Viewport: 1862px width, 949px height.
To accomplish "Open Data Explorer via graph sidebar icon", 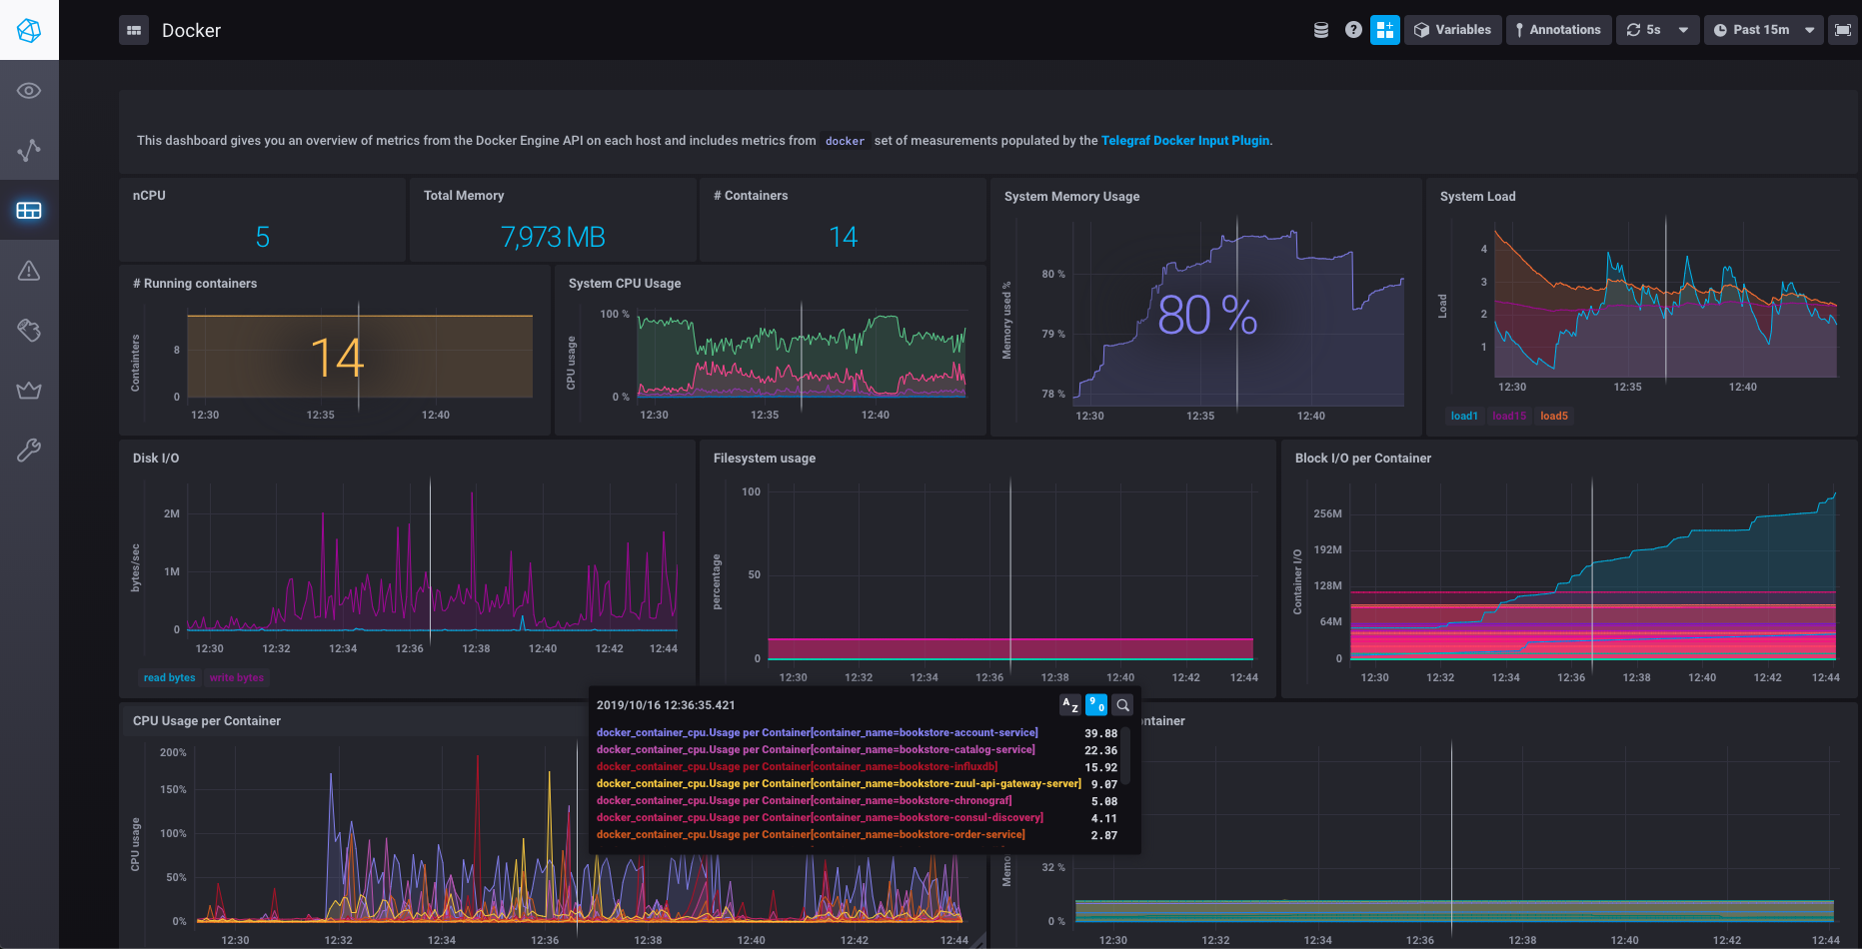I will [29, 151].
